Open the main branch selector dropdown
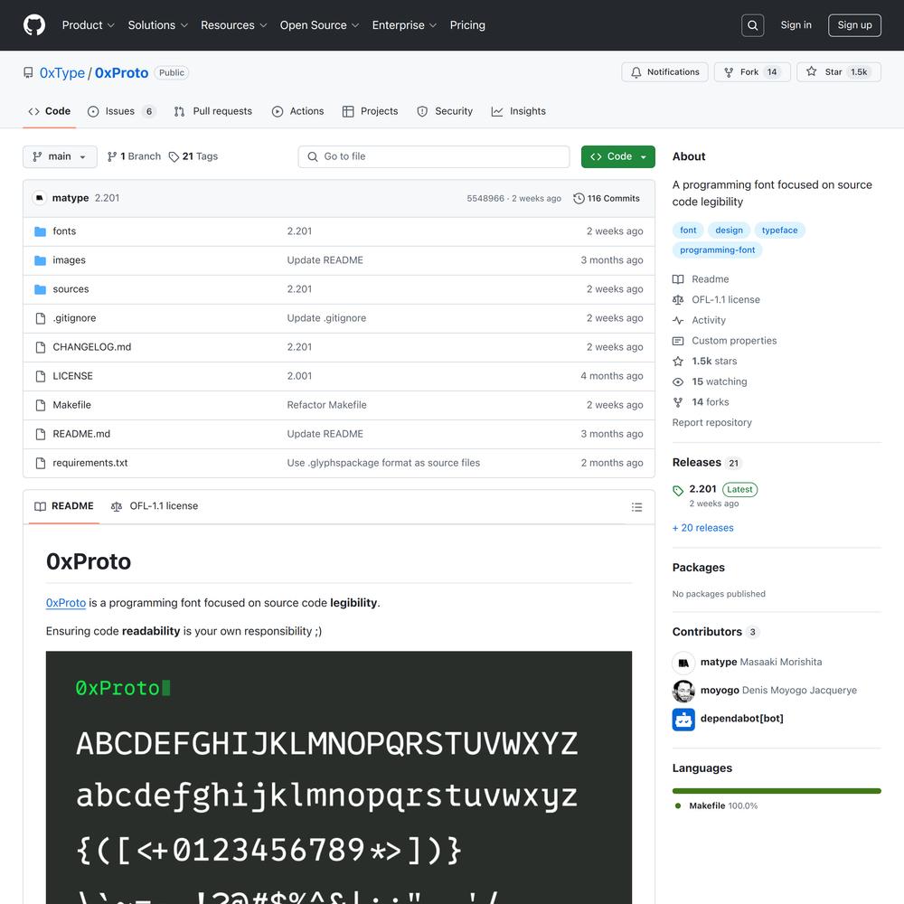Screen dimensions: 904x904 click(60, 156)
